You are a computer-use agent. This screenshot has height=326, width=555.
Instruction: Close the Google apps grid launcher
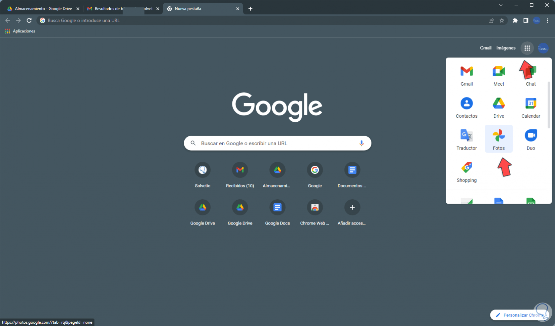(527, 48)
